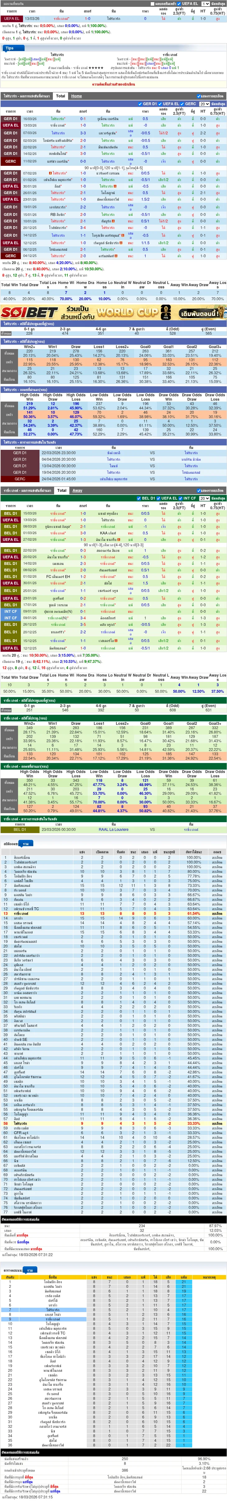The height and width of the screenshot is (1504, 227).
Task: Toggle the GER D1 filter checkbox
Action: coord(141,104)
